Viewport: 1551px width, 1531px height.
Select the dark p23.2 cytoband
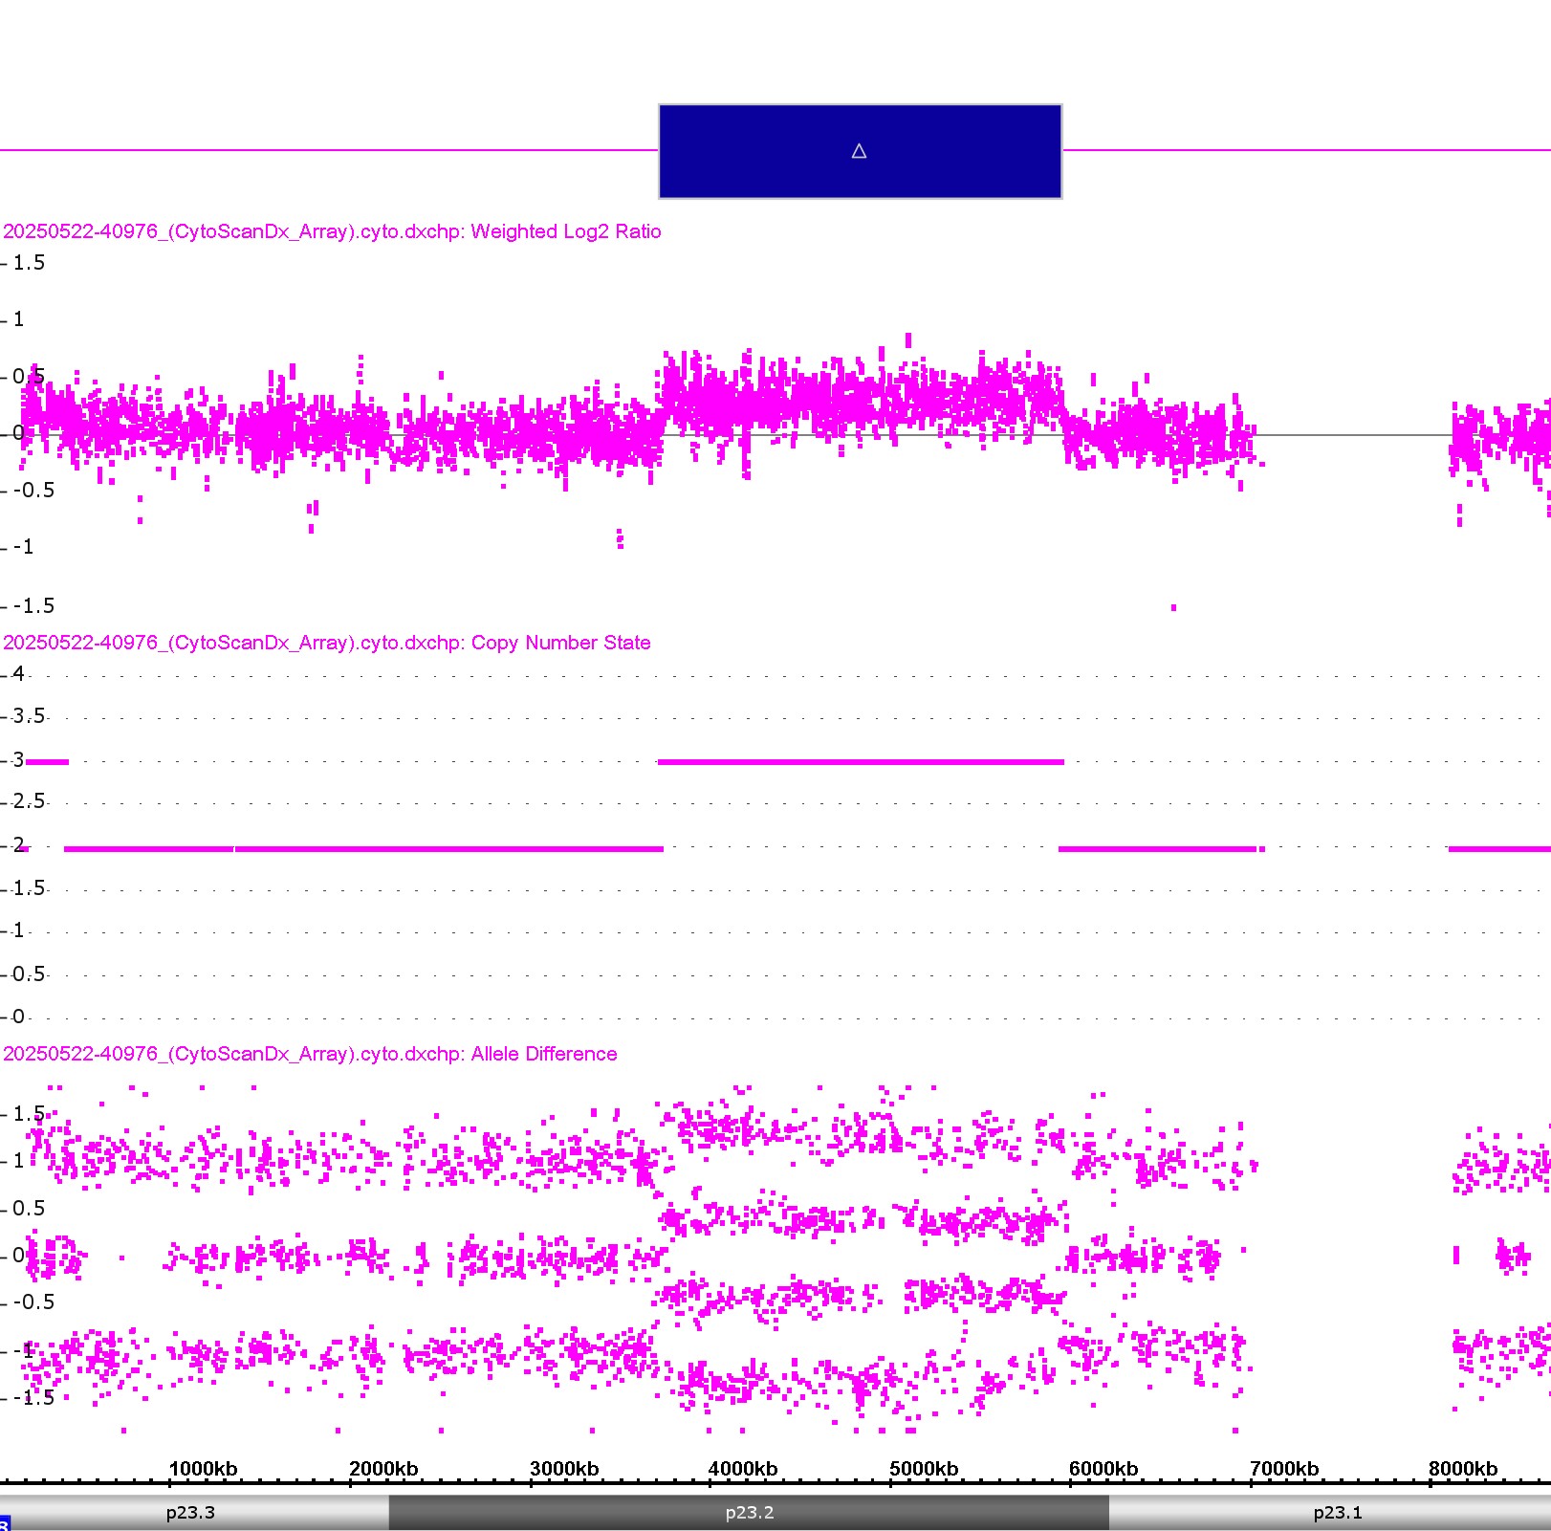click(x=749, y=1513)
